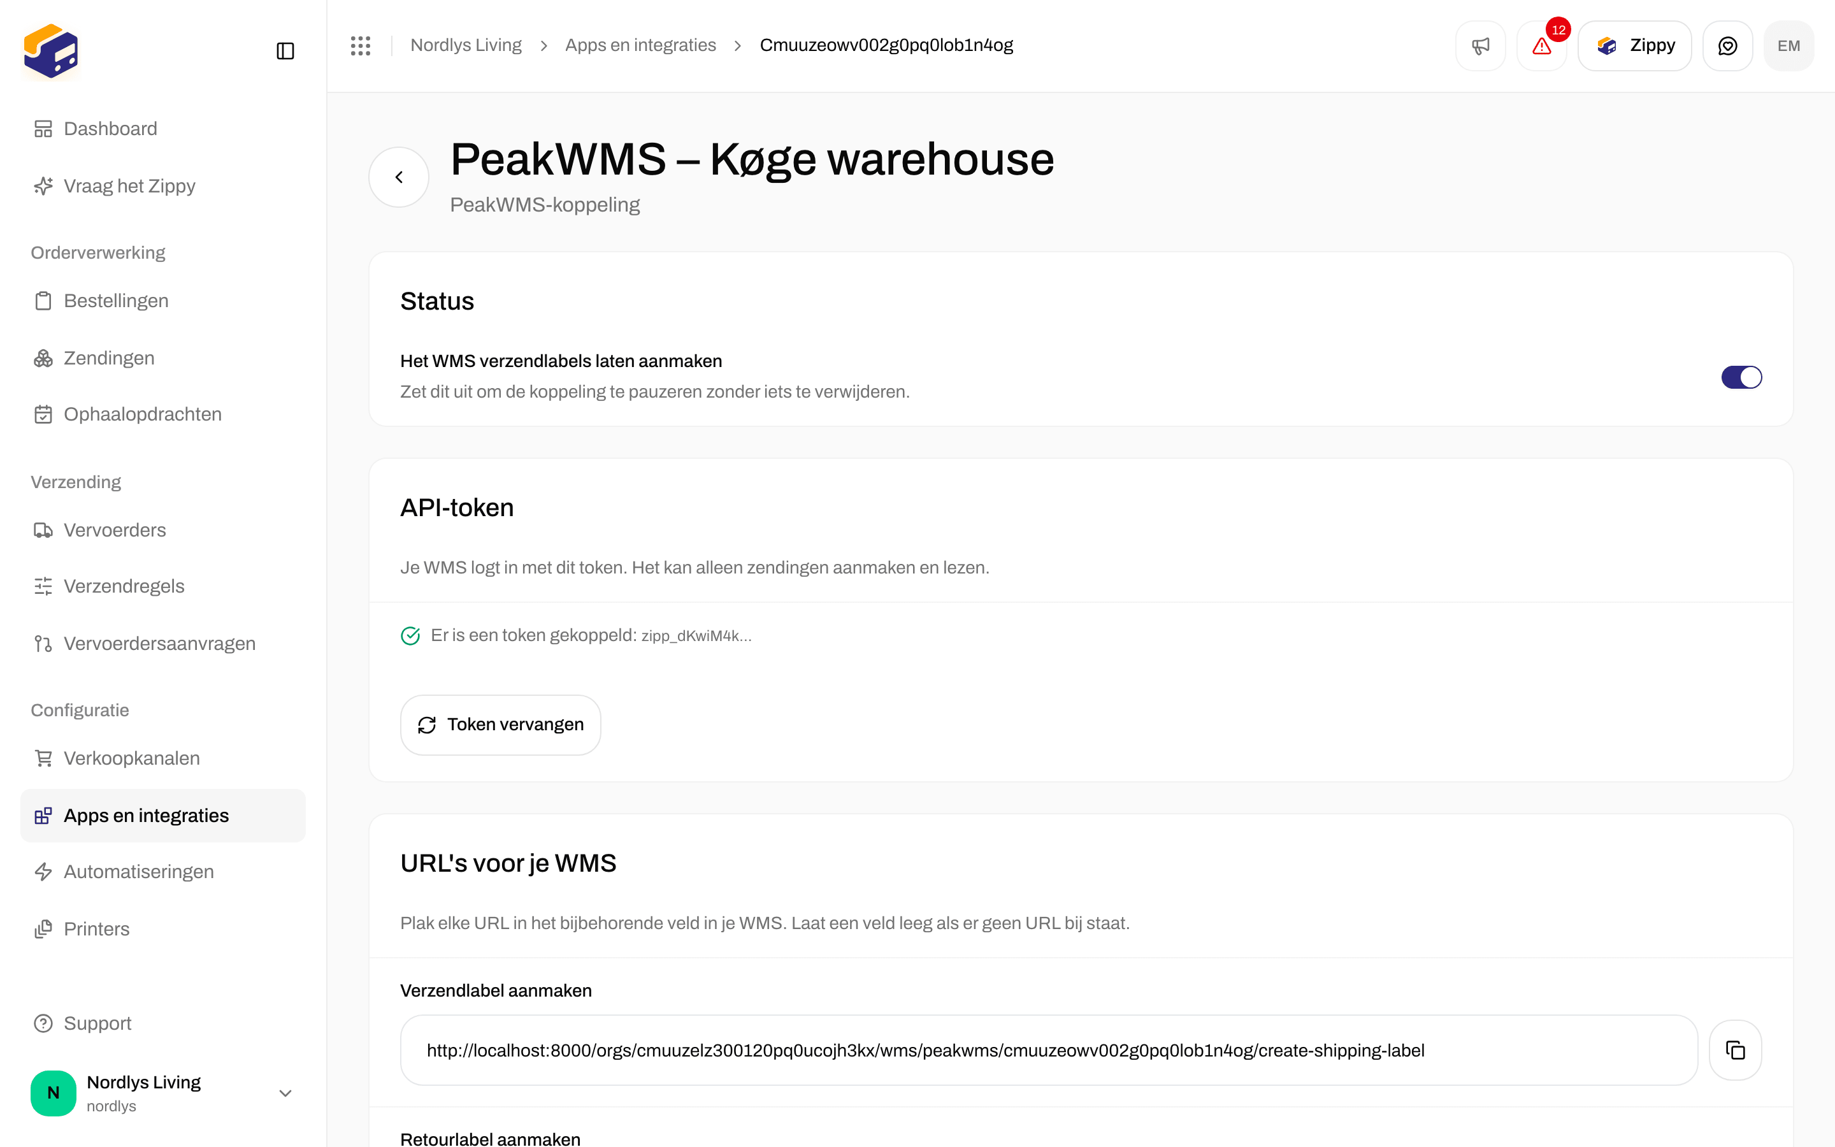The image size is (1835, 1147).
Task: View the alerts warning icon with 12 badge
Action: pyautogui.click(x=1541, y=45)
